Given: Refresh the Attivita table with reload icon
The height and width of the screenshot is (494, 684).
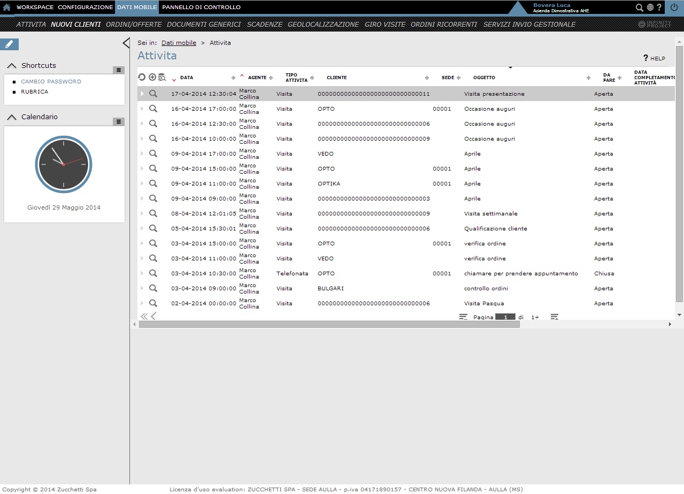Looking at the screenshot, I should click(142, 78).
